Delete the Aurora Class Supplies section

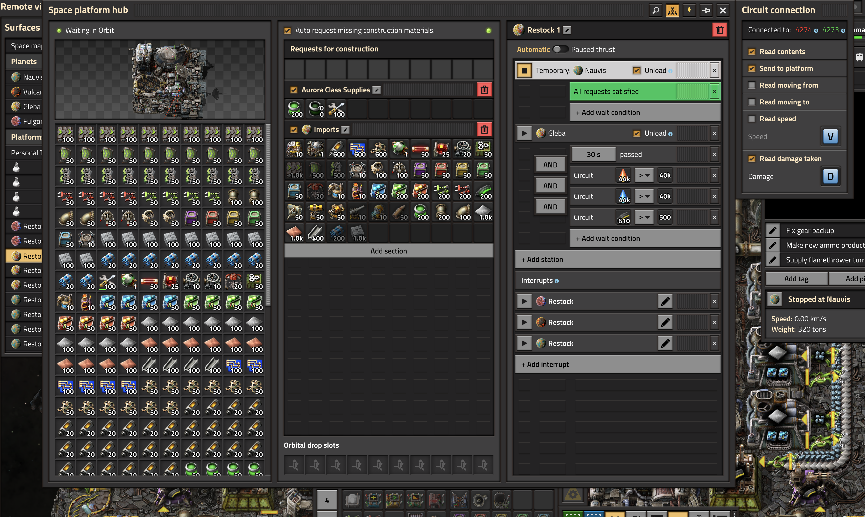[x=484, y=90]
